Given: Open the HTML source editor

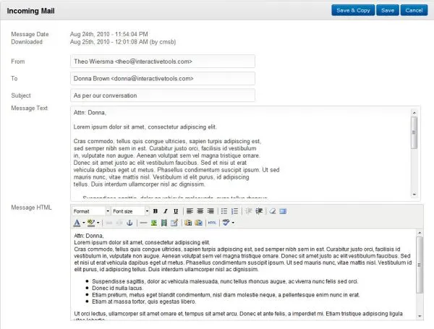Looking at the screenshot, I should (x=212, y=222).
